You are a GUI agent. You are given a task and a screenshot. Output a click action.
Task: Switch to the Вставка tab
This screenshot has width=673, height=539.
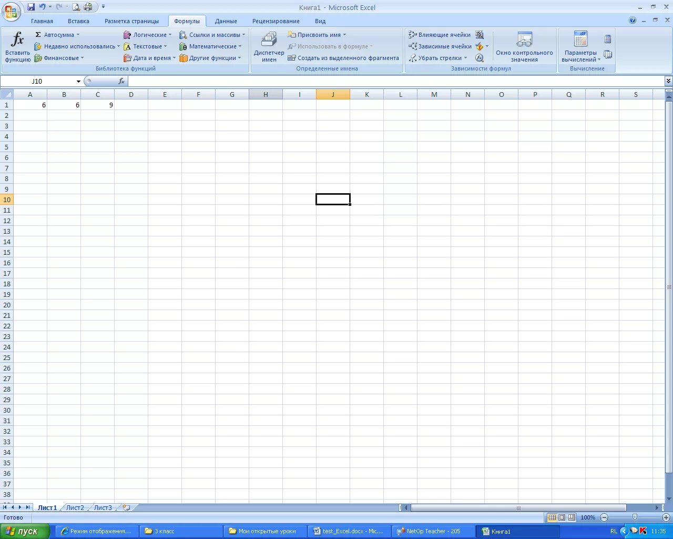[78, 21]
